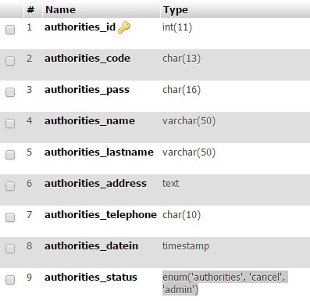Click the primary key icon beside authorities_id
This screenshot has height=301, width=310.
[x=124, y=27]
